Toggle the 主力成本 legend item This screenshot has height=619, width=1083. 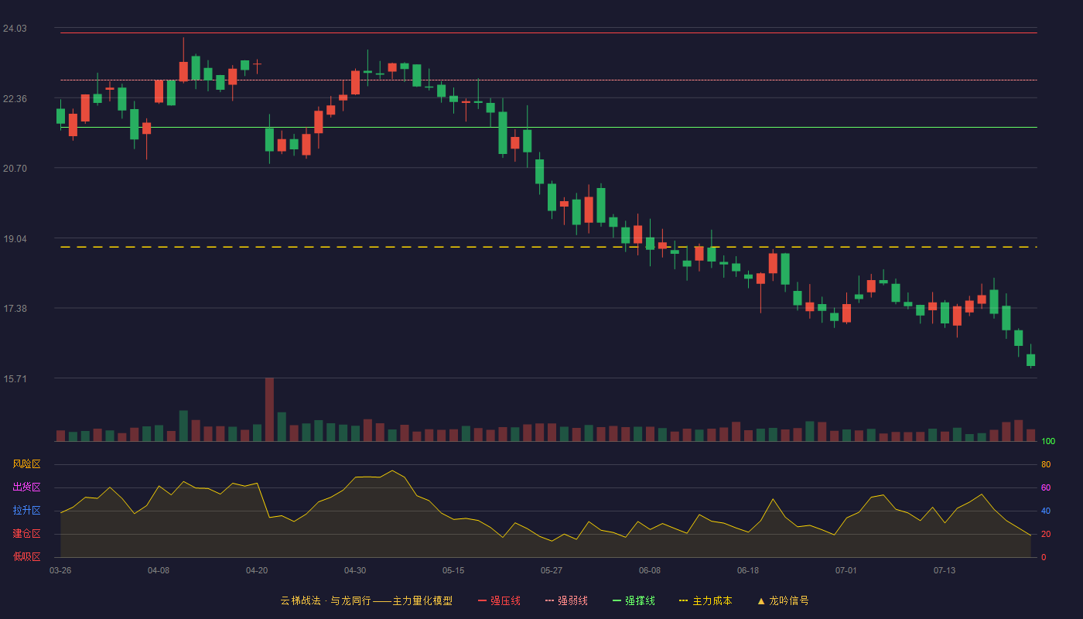click(705, 600)
